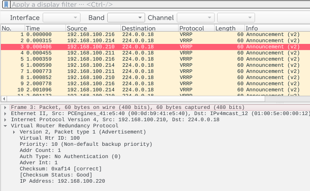Screen dimensions: 310x191
Task: Collapse the Virtual Router Redundancy Protocol node
Action: [5, 126]
